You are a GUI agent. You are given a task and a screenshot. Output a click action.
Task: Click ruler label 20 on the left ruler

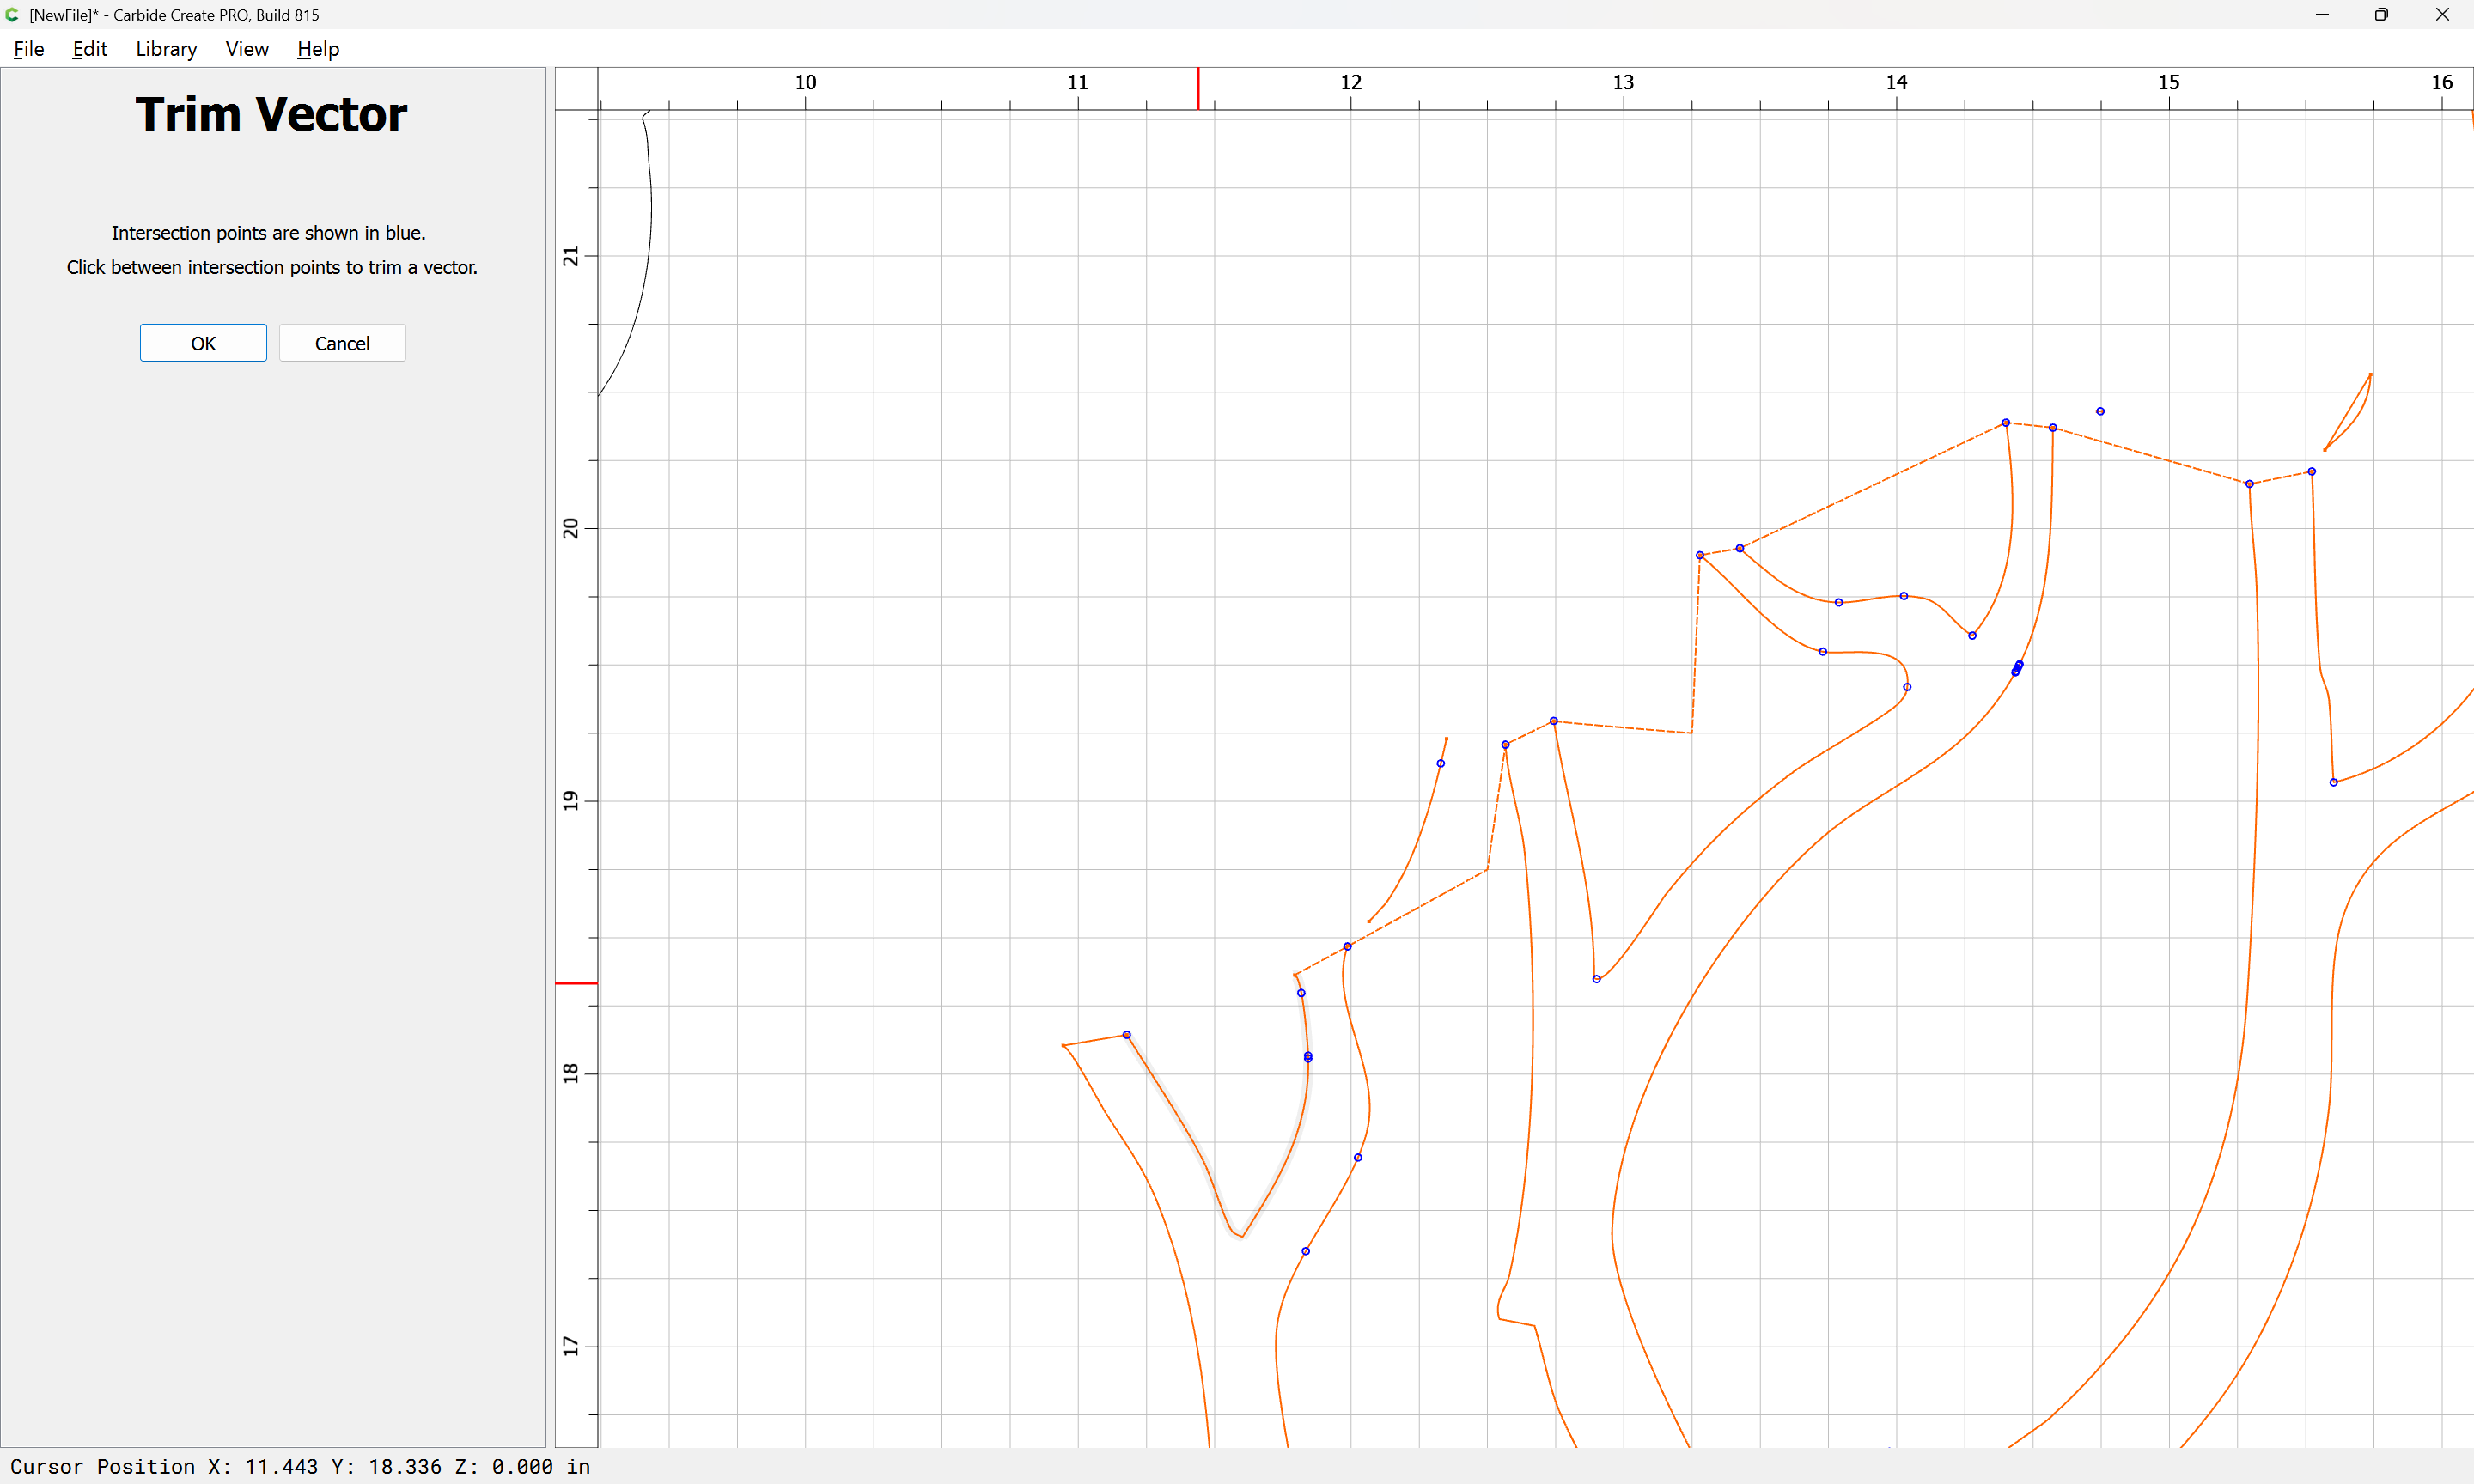(570, 528)
